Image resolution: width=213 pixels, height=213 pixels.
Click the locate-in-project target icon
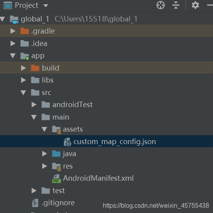pos(161,5)
